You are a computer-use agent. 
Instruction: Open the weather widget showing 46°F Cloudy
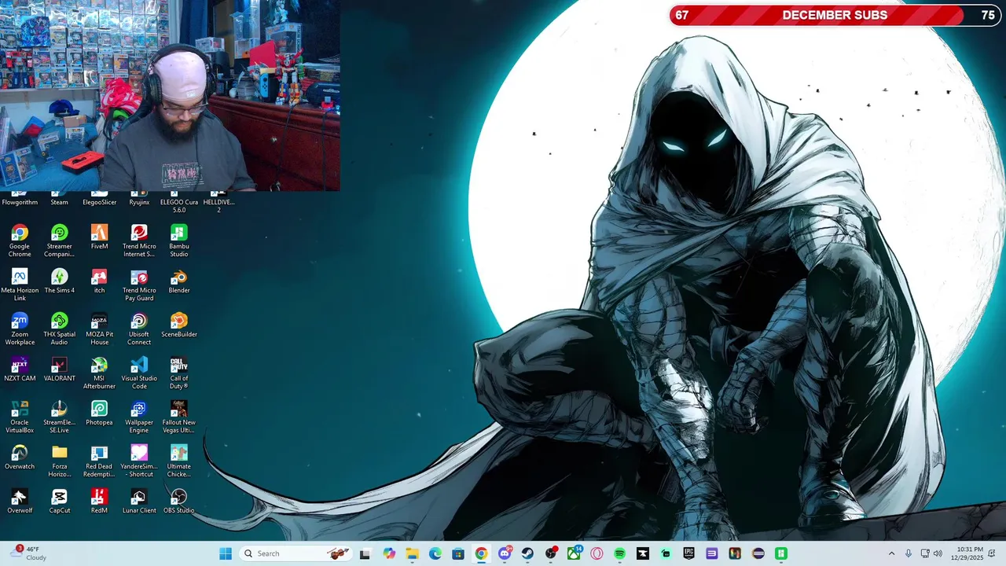tap(28, 553)
